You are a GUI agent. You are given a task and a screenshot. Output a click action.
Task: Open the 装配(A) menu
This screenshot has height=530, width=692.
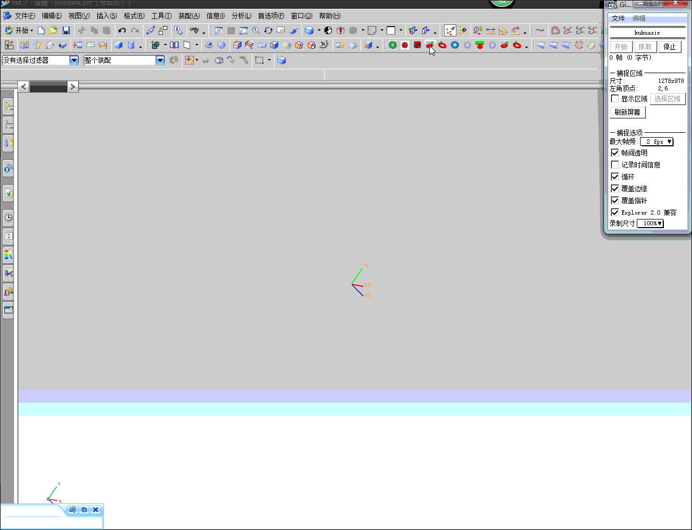point(189,16)
